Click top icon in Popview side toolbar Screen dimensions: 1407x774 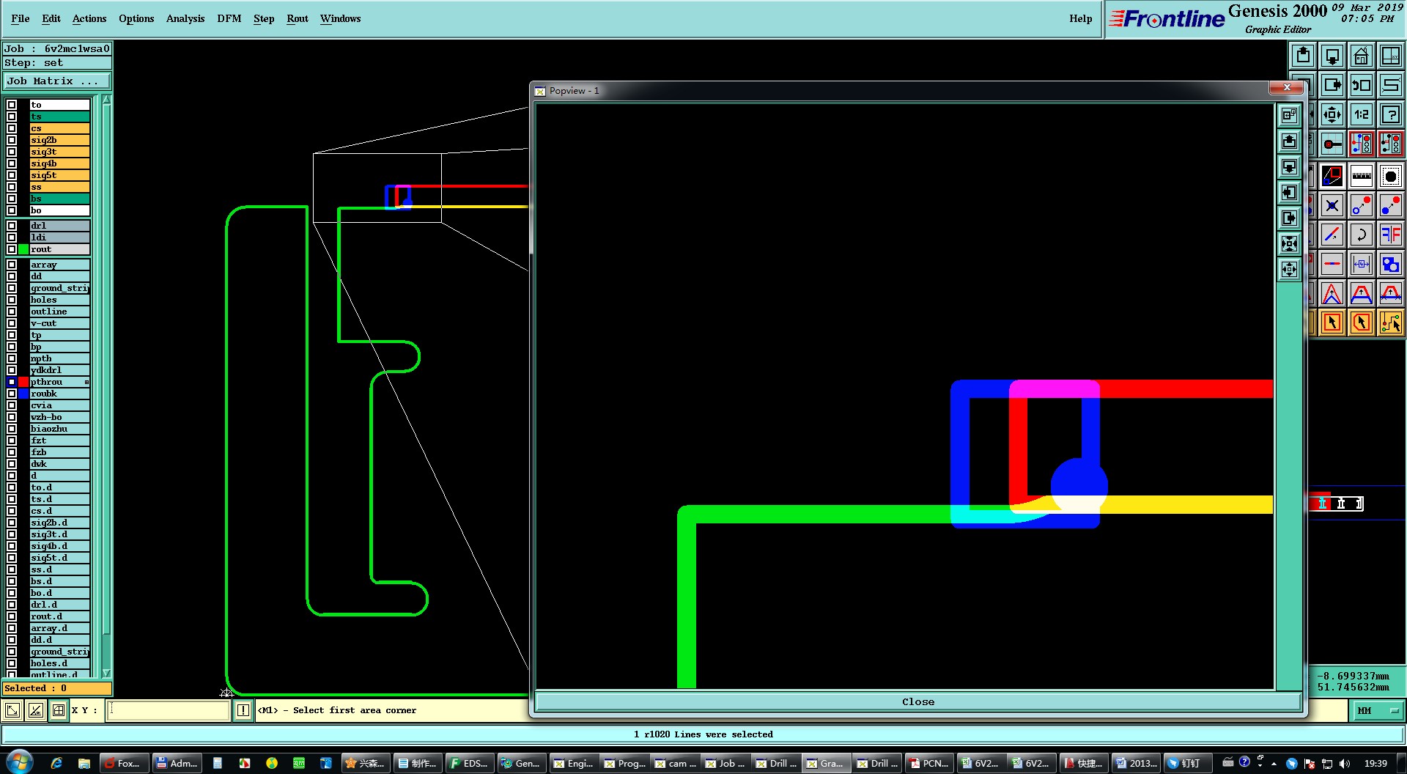click(x=1290, y=115)
